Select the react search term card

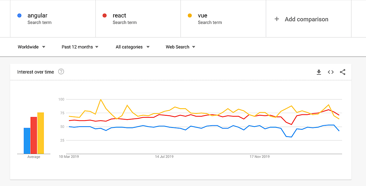(138, 18)
